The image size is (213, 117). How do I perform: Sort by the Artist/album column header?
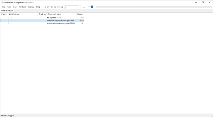click(x=23, y=14)
